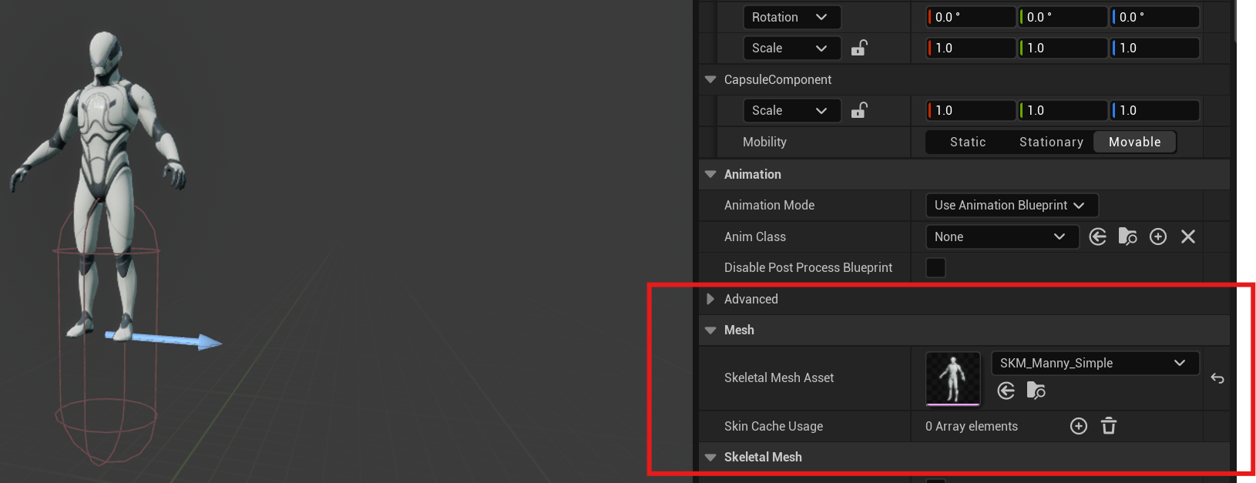The width and height of the screenshot is (1256, 483).
Task: Create new Anim Class with plus icon
Action: click(1158, 236)
